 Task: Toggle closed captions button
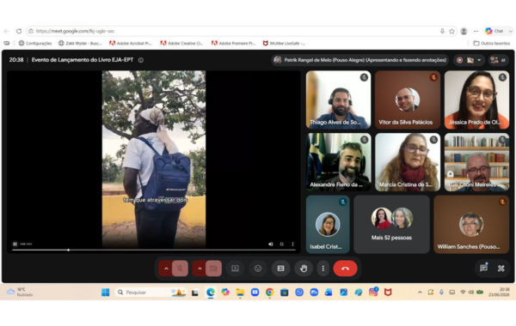280,269
